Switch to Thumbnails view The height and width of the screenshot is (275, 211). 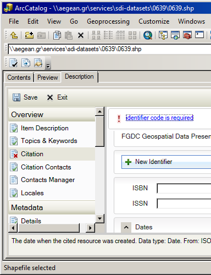pyautogui.click(x=132, y=35)
